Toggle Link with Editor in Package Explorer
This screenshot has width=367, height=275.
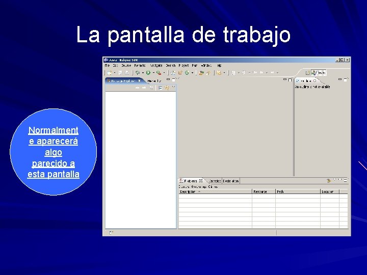pos(167,88)
